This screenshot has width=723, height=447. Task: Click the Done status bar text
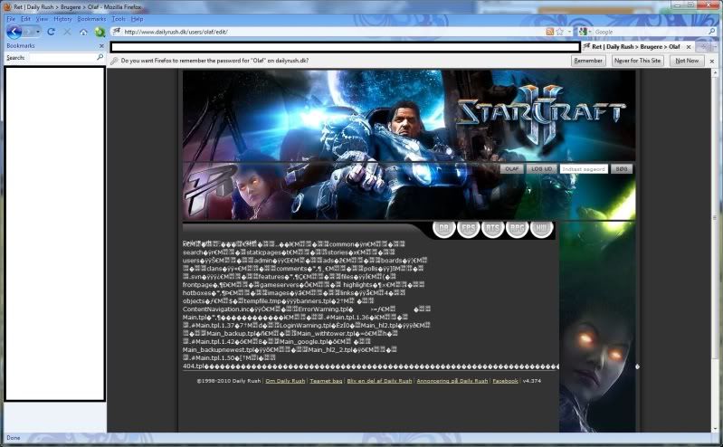(x=14, y=438)
